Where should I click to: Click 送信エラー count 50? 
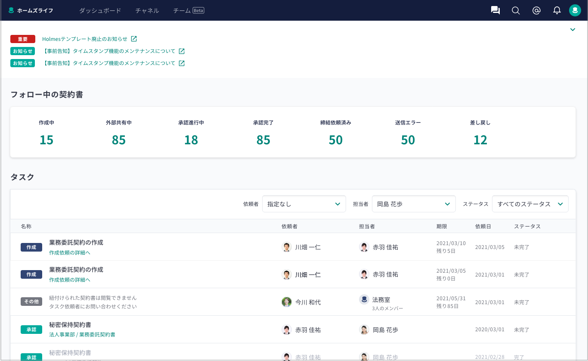pyautogui.click(x=408, y=140)
